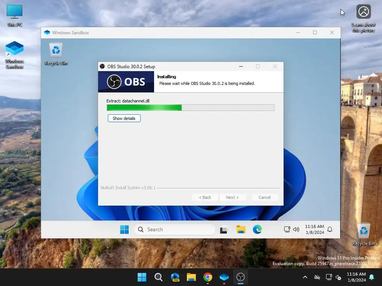Click Windows Sandbox title bar icon

[47, 33]
